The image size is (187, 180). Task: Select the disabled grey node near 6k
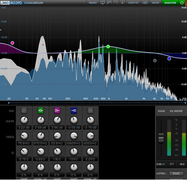tap(155, 61)
